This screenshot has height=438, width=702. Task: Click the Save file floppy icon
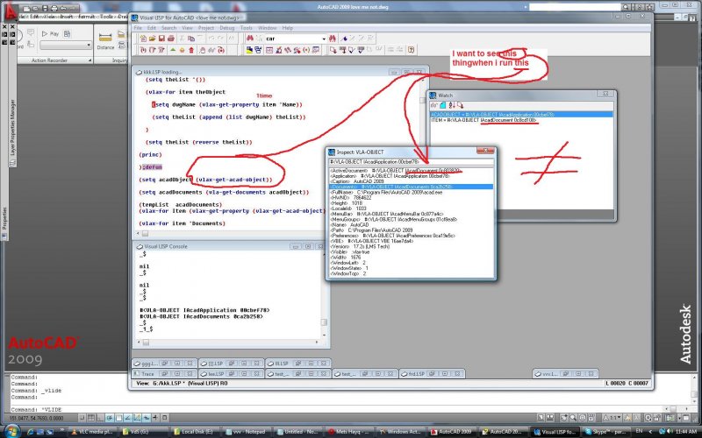click(x=161, y=39)
